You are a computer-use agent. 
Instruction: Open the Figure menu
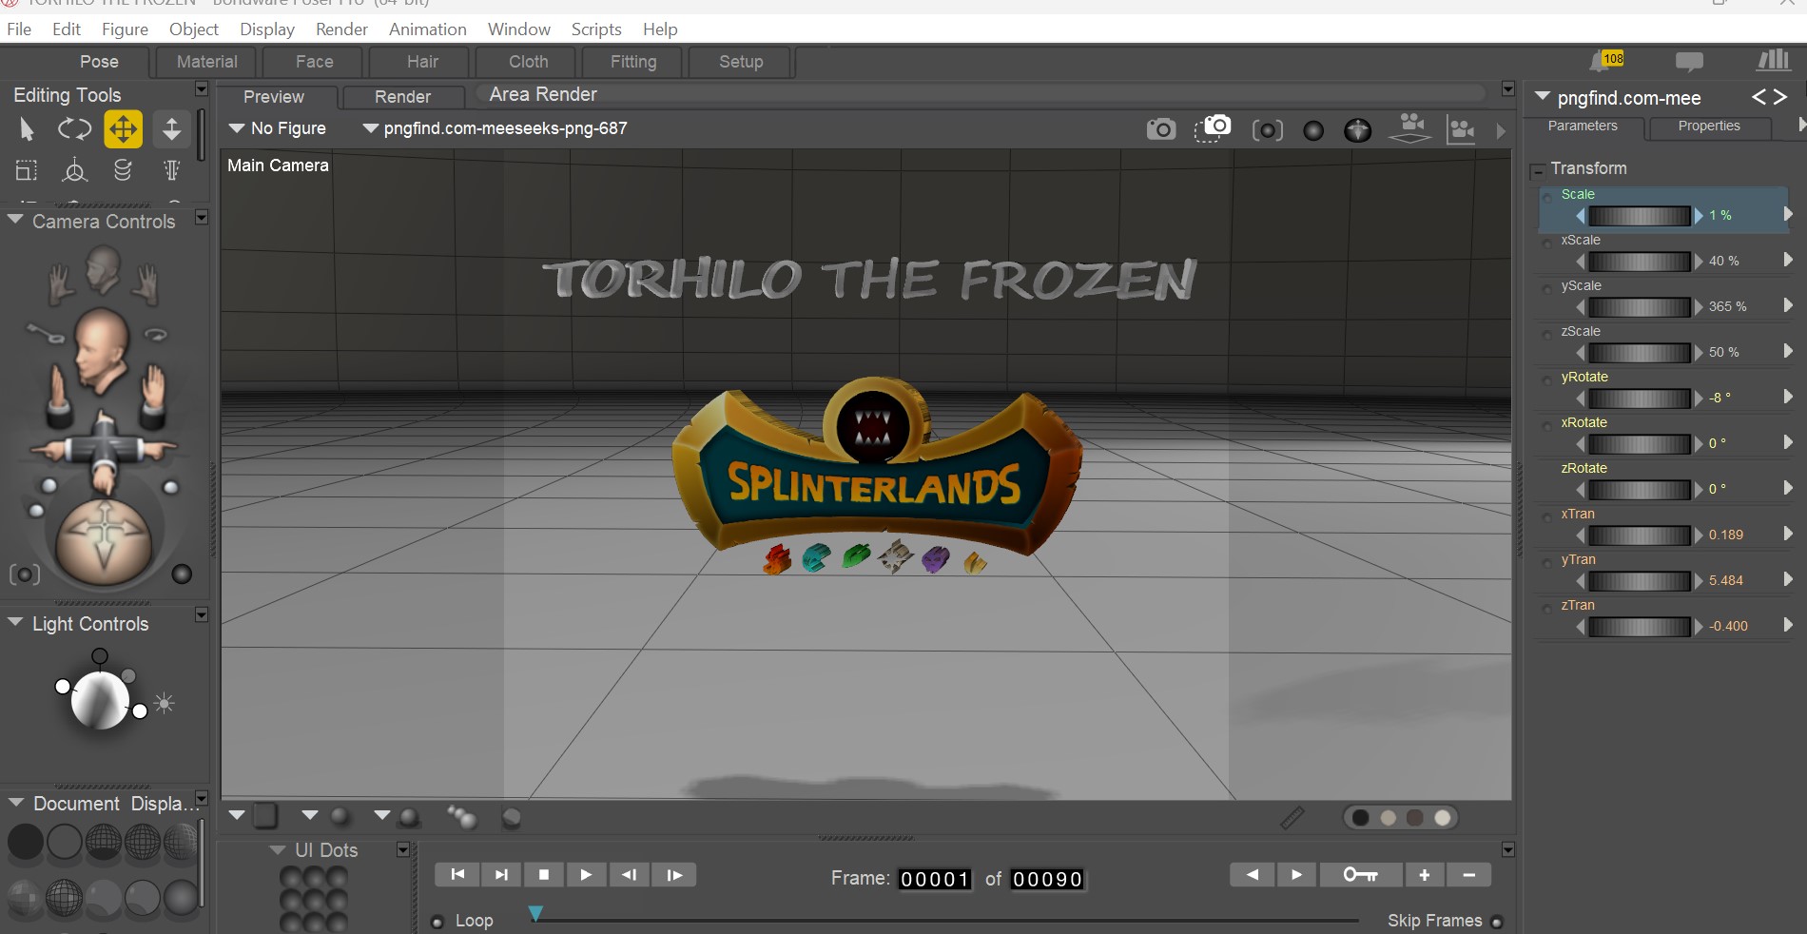tap(125, 29)
